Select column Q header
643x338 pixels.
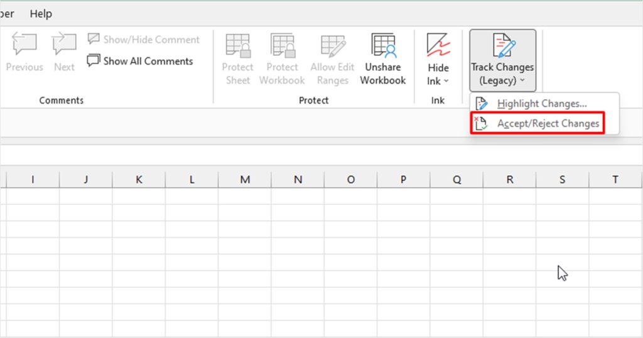click(457, 179)
